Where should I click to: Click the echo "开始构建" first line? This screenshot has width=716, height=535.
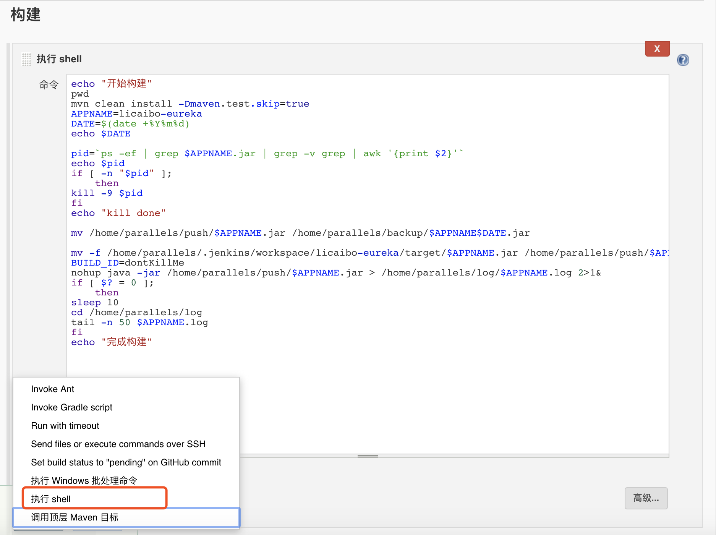111,83
